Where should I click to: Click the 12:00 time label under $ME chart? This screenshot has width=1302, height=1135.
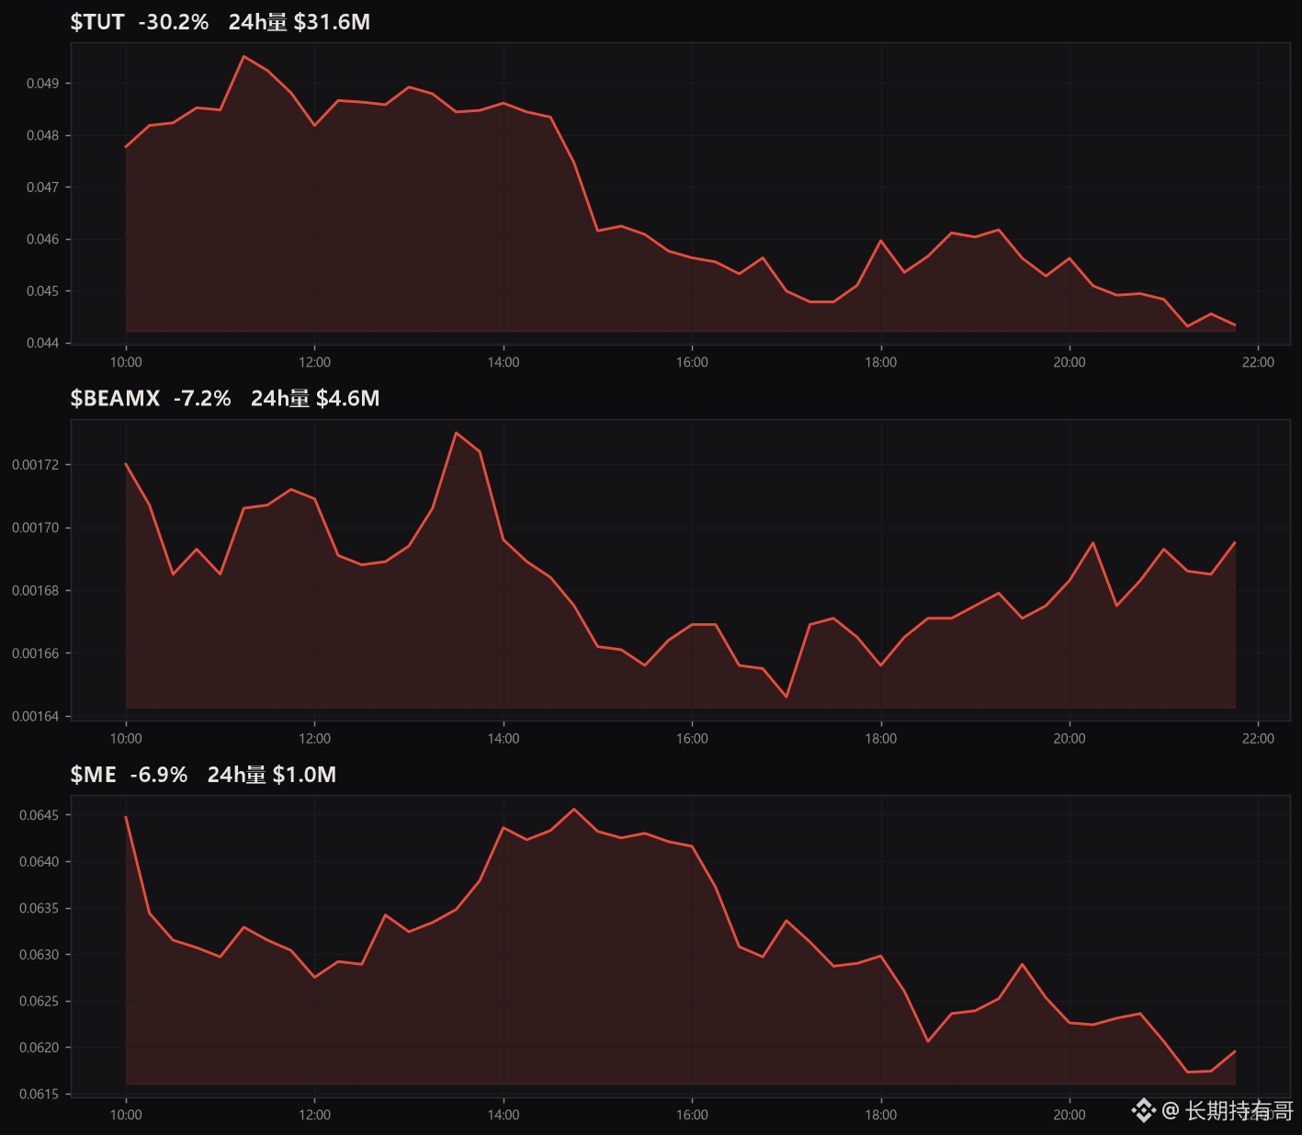[x=314, y=1115]
